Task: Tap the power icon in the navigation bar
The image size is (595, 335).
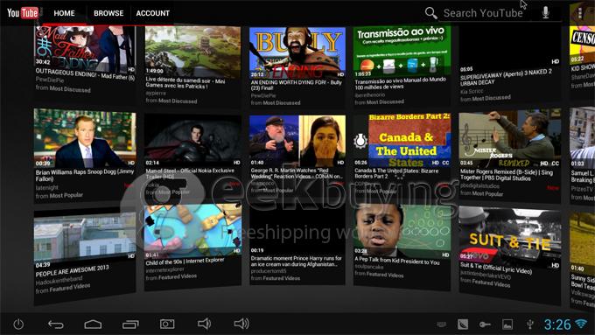Action: coord(18,325)
